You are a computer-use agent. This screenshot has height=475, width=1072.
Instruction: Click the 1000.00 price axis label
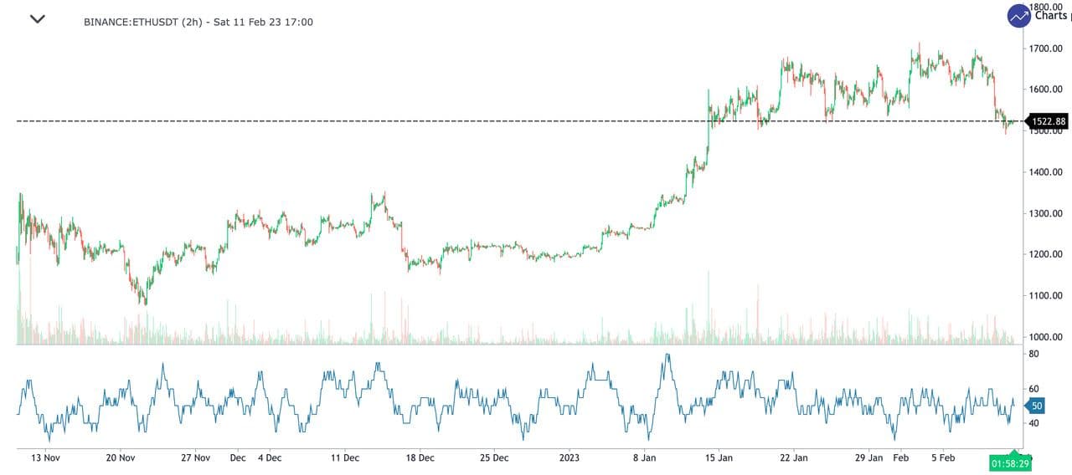(x=1044, y=337)
